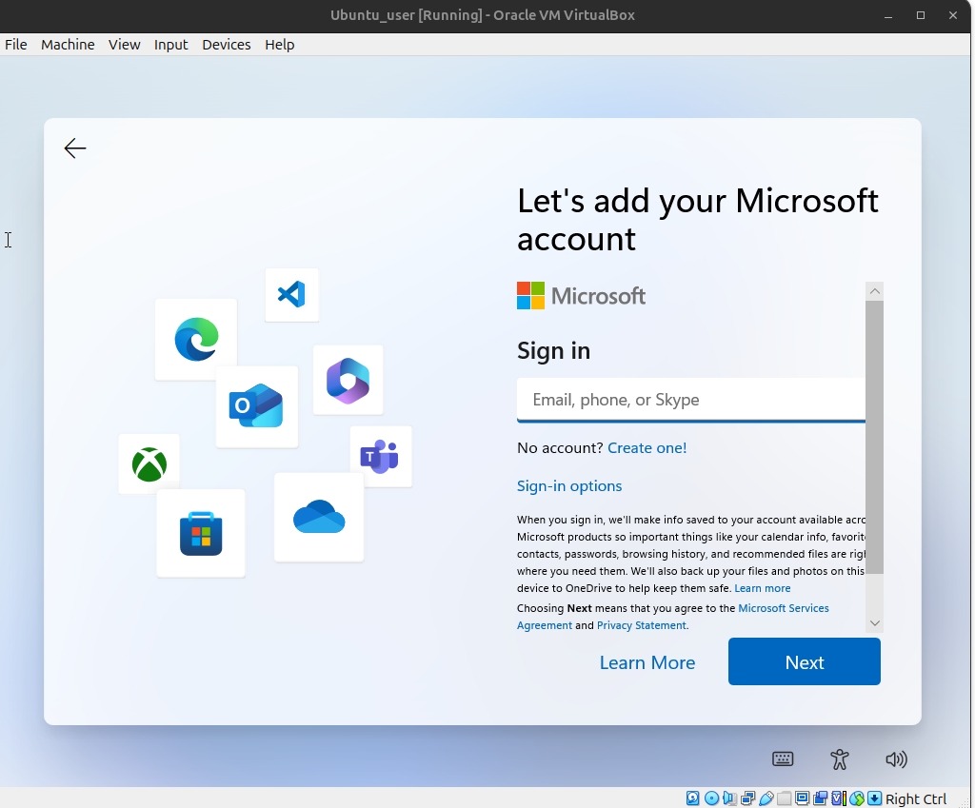This screenshot has width=975, height=808.
Task: Open the inline 'Learn more' link after OneDrive text
Action: coord(763,588)
